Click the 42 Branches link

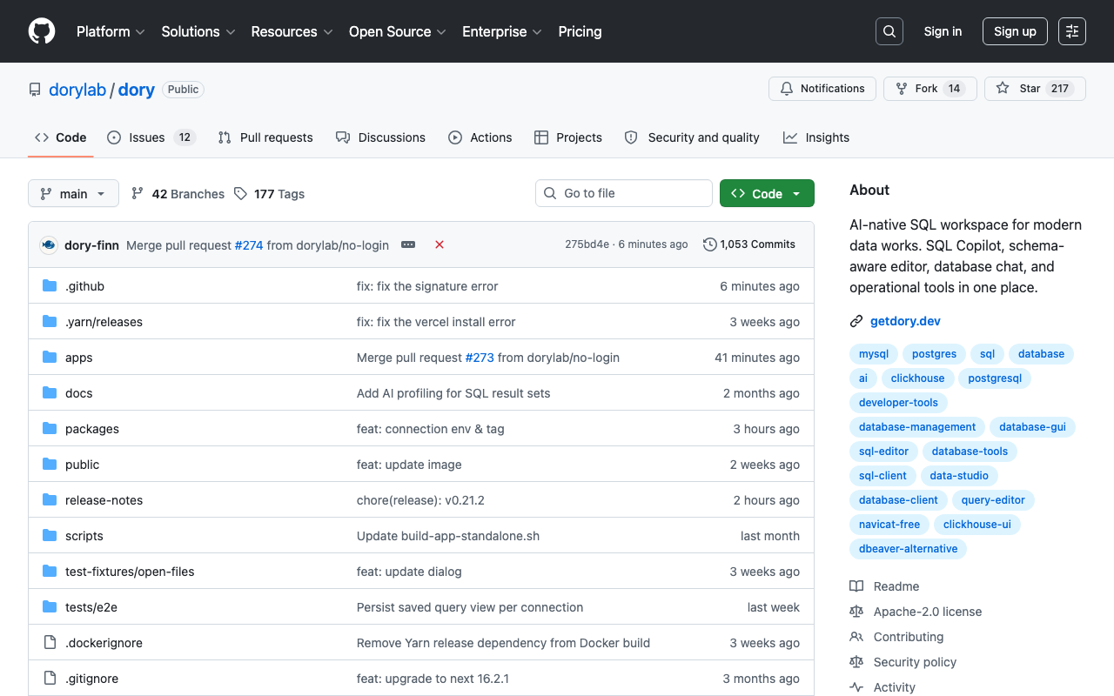coord(178,194)
